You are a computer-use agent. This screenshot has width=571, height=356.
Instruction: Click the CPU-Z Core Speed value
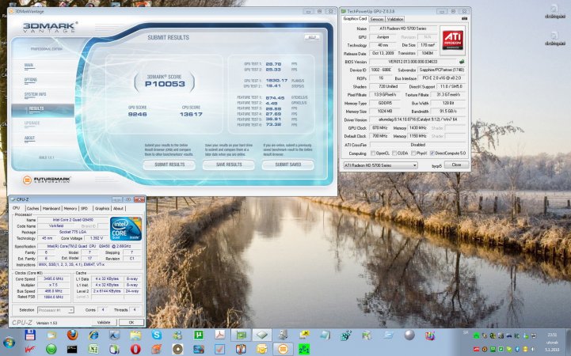(x=54, y=279)
